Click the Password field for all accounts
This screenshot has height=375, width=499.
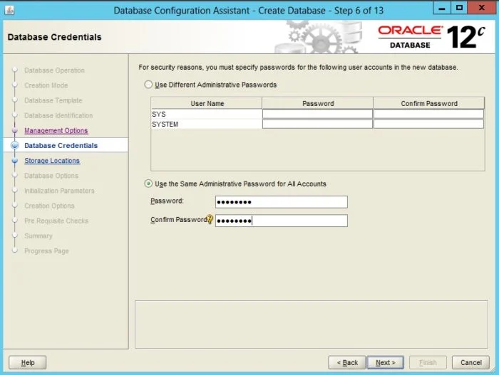(x=282, y=202)
